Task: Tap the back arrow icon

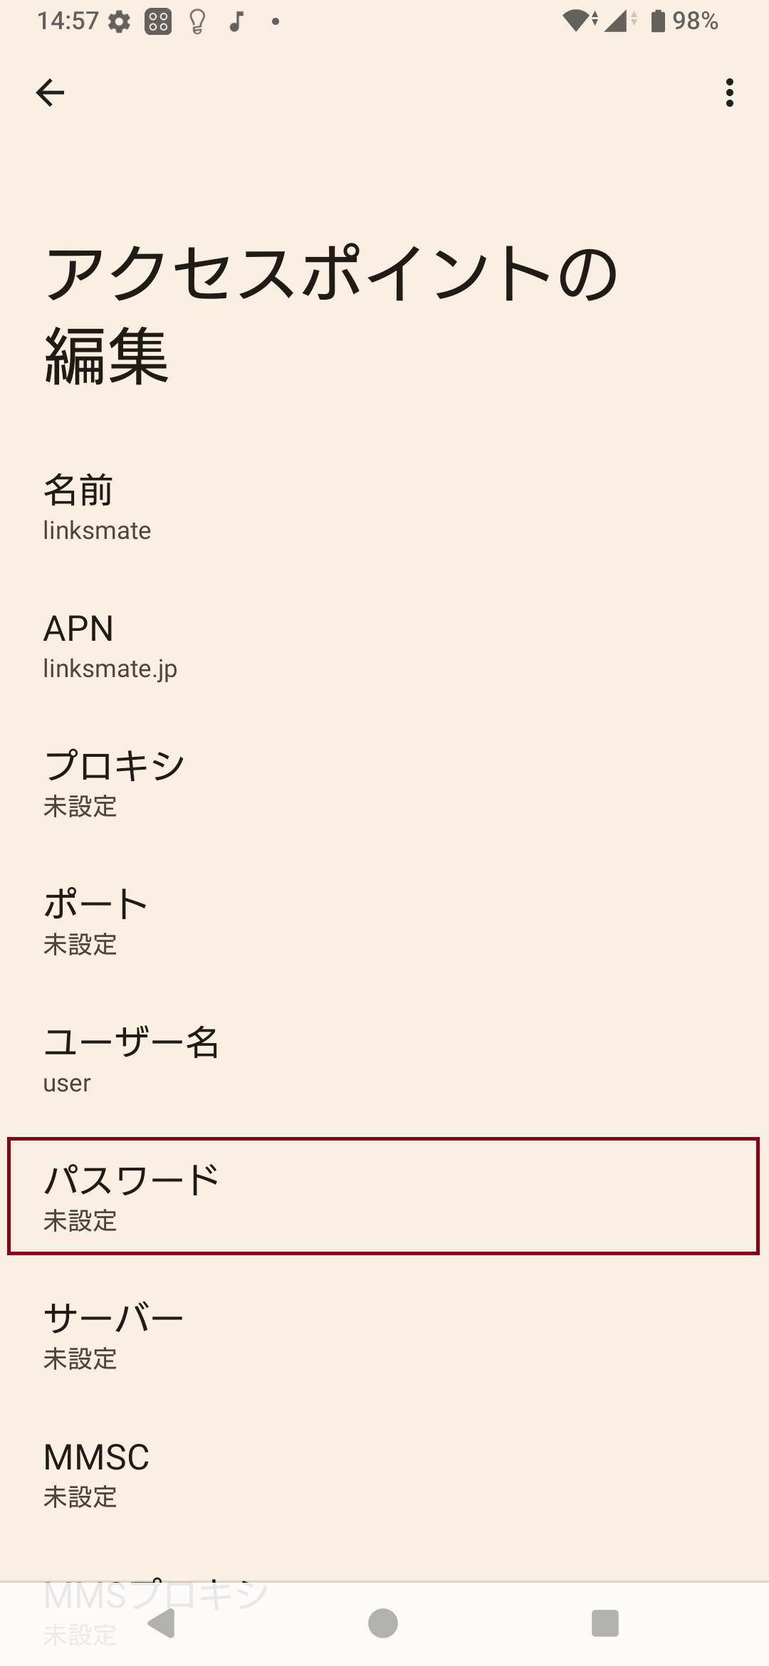Action: click(x=50, y=91)
